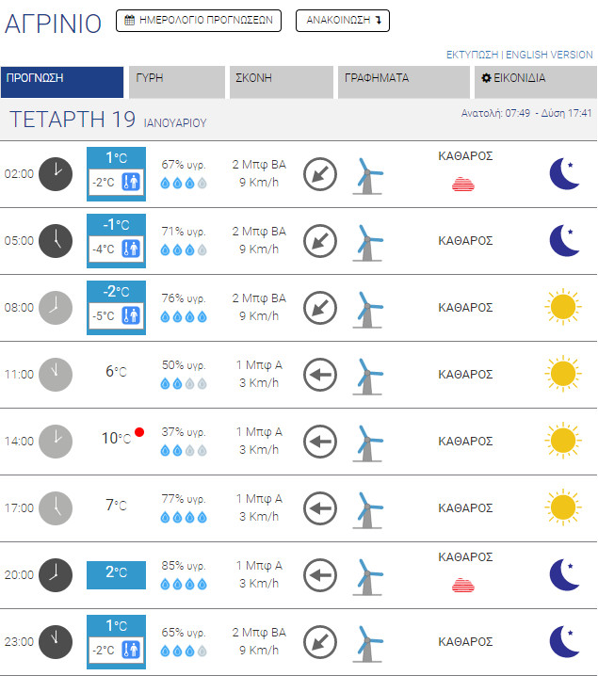The width and height of the screenshot is (598, 676).
Task: Switch to ENGLISH VERSION link
Action: [x=550, y=55]
